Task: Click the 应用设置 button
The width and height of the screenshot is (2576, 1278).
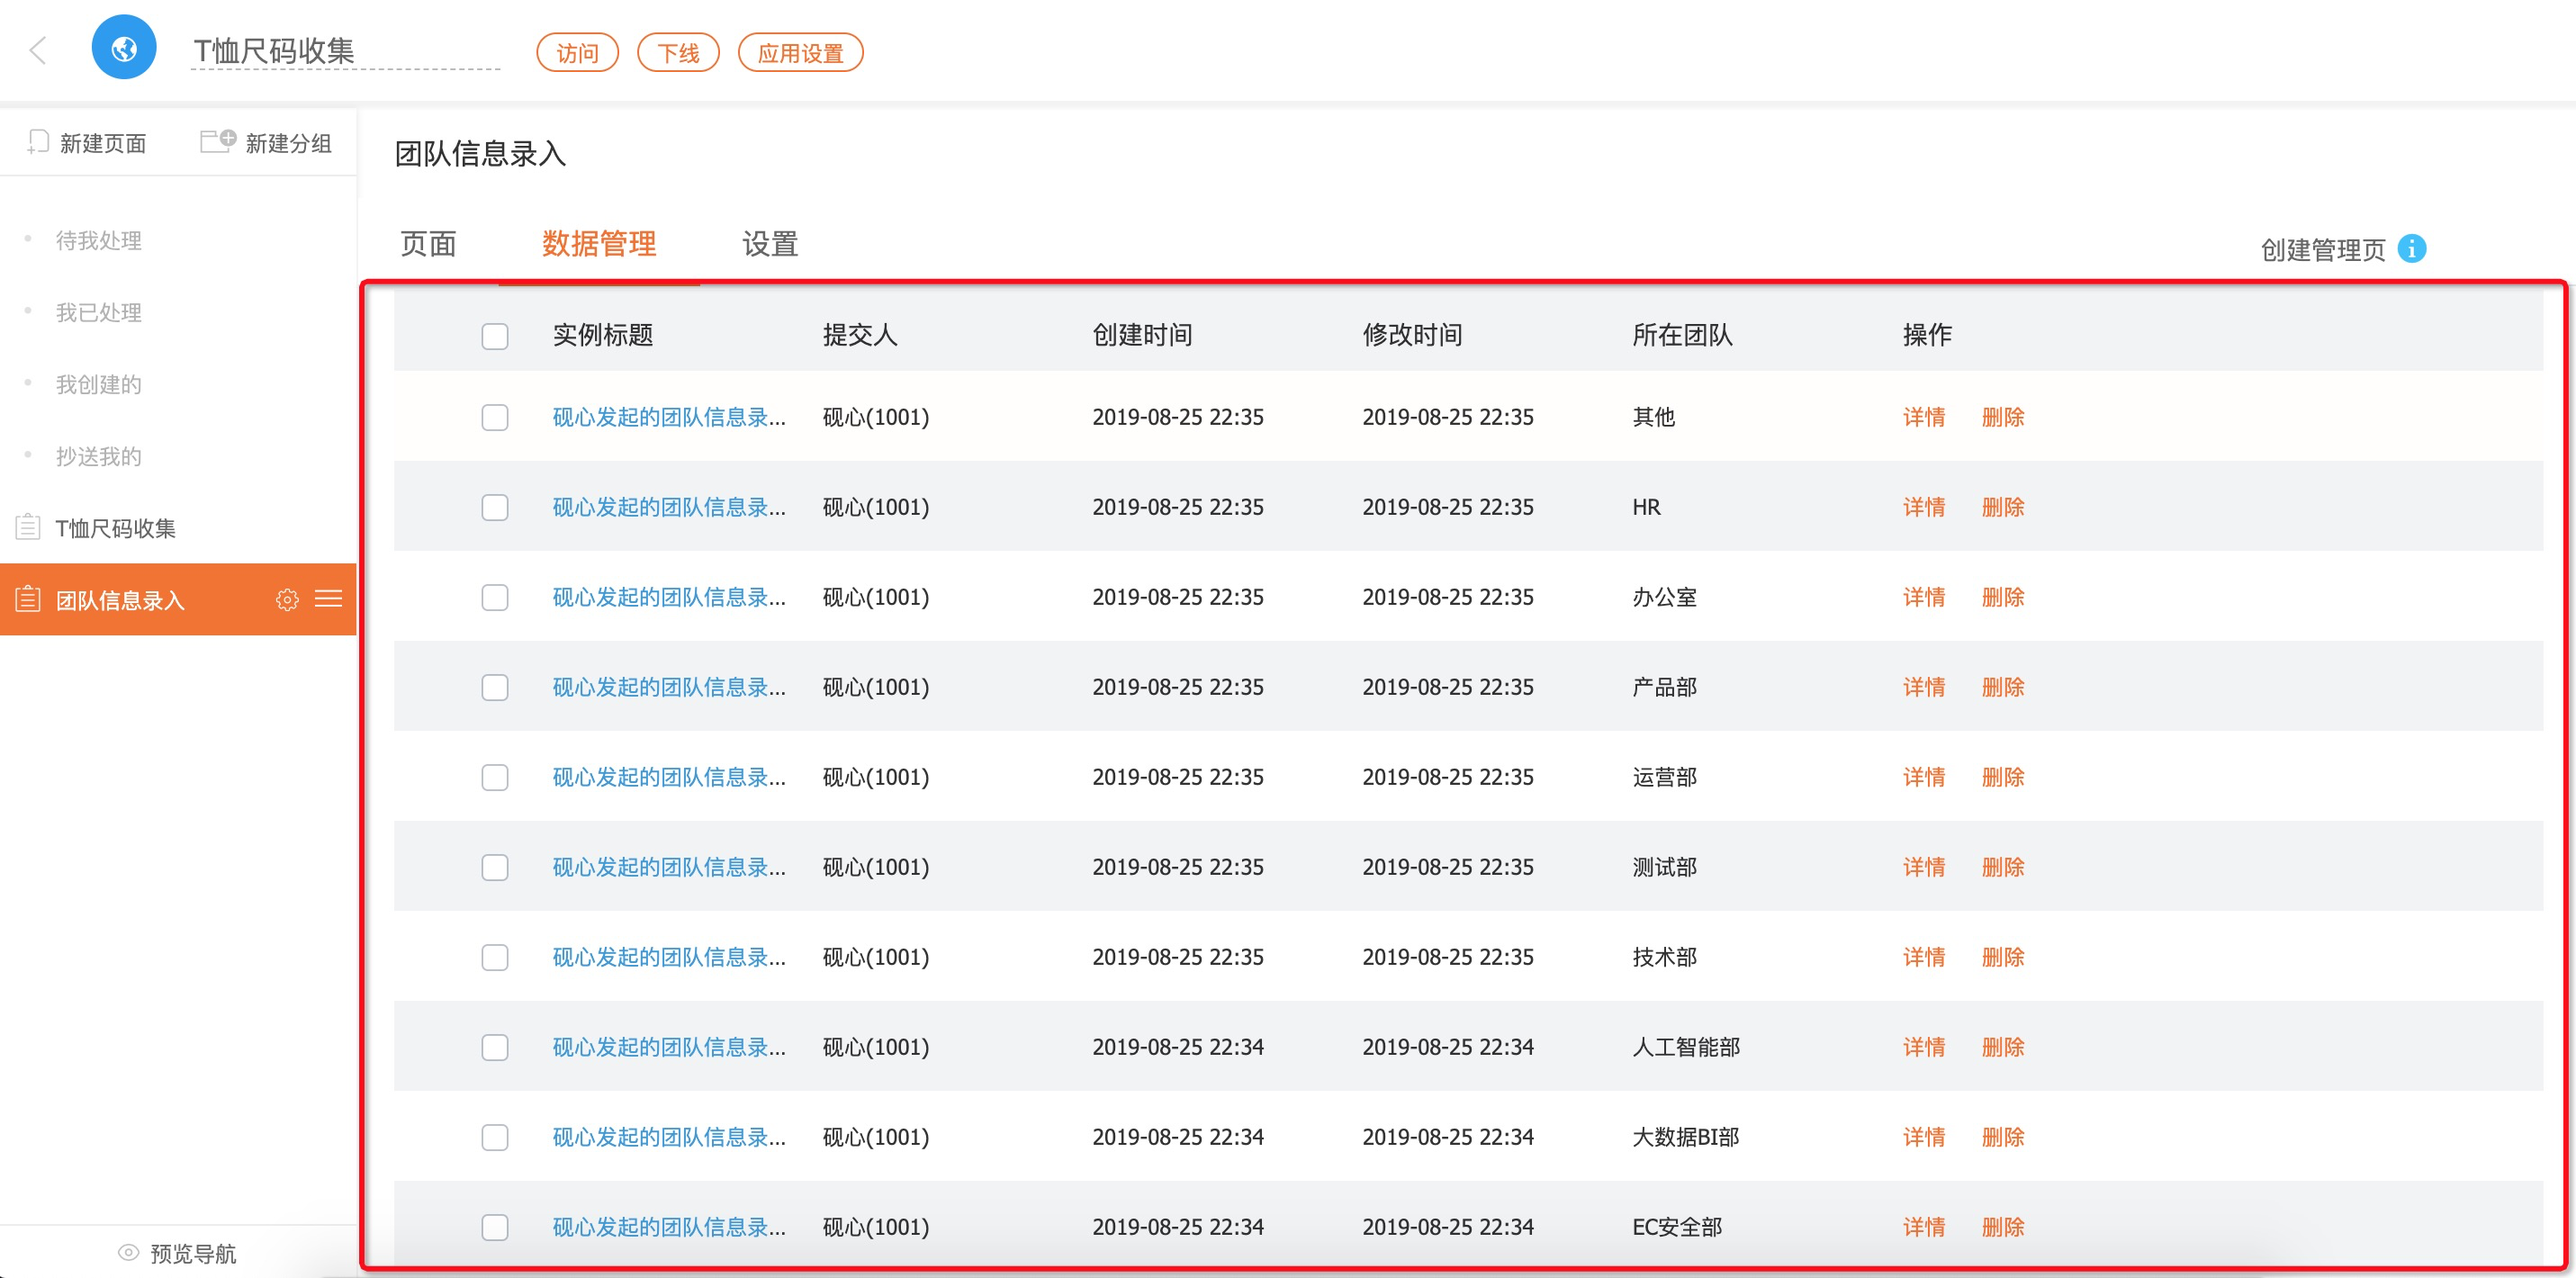Action: pyautogui.click(x=800, y=53)
